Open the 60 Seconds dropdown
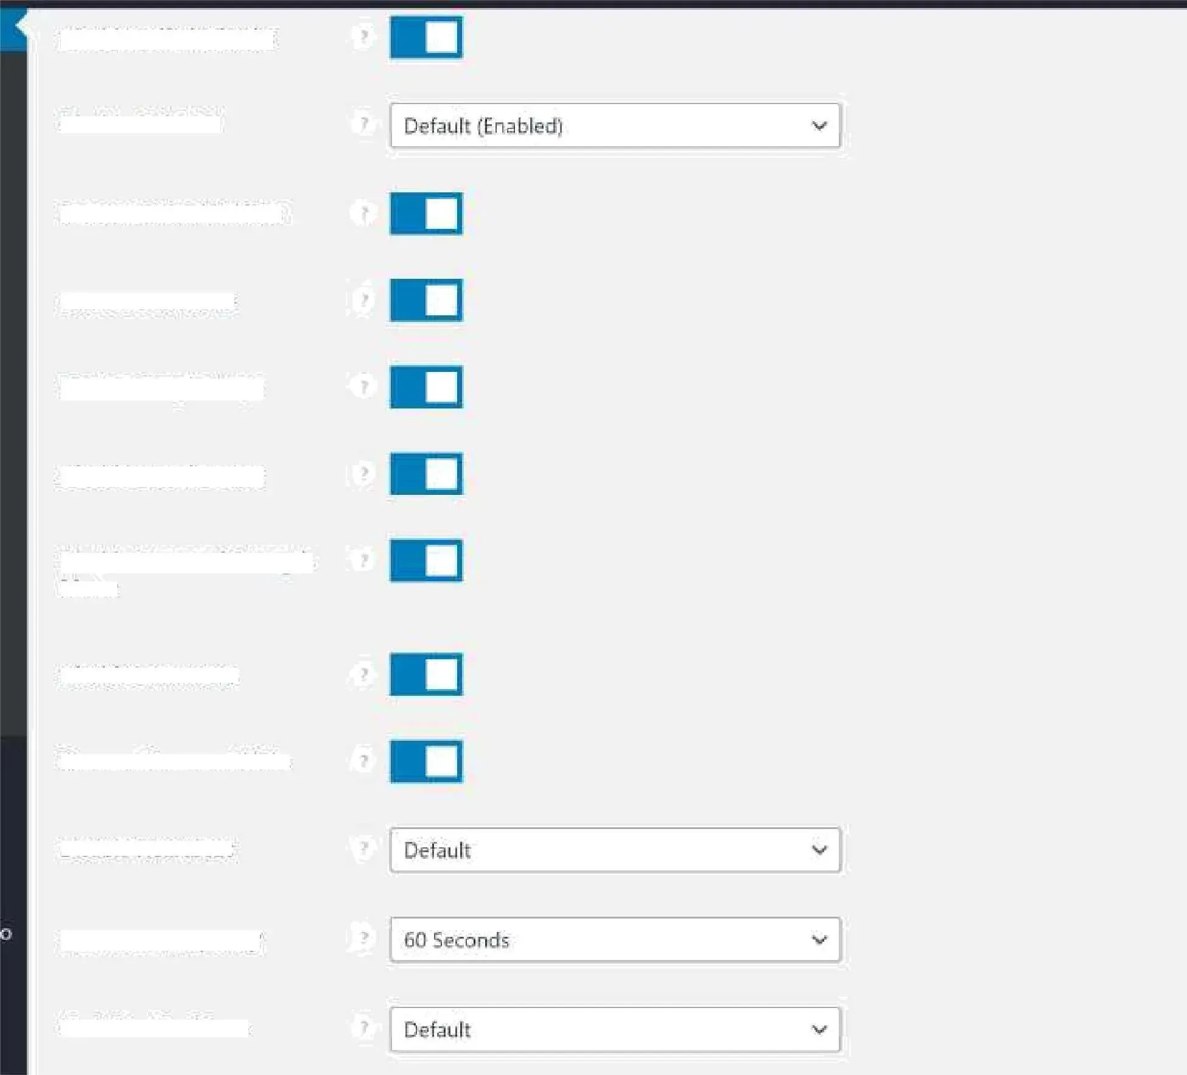Viewport: 1187px width, 1075px height. tap(615, 939)
